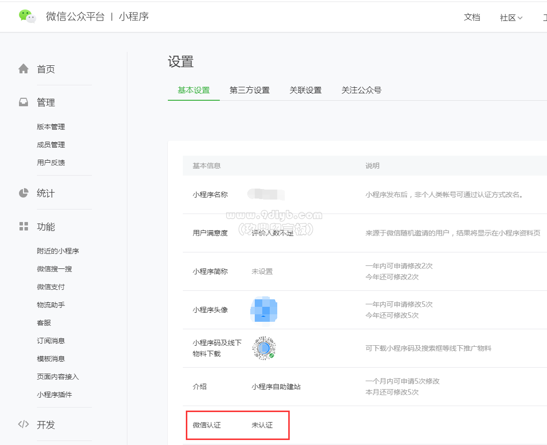
Task: Open 微信搜一搜 in the sidebar
Action: (x=54, y=269)
